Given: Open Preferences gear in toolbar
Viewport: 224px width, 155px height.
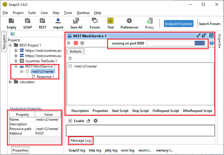Looking at the screenshot, I should 129,24.
